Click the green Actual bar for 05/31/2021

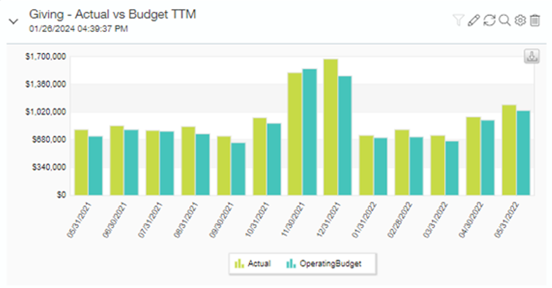[x=81, y=162]
